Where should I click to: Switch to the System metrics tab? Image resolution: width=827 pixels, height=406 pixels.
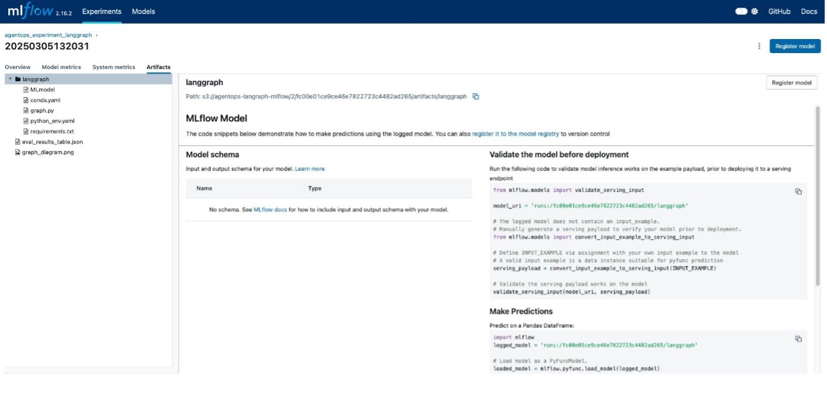pos(114,67)
